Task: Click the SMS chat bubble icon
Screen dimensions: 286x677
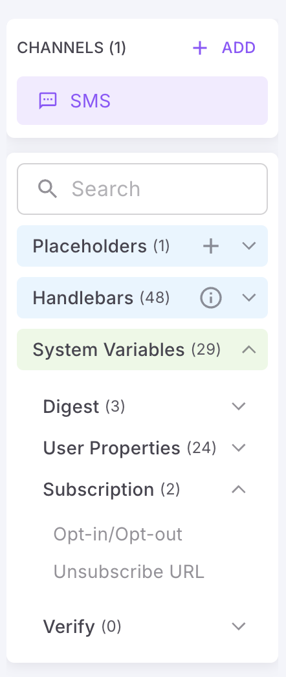Action: pyautogui.click(x=48, y=100)
